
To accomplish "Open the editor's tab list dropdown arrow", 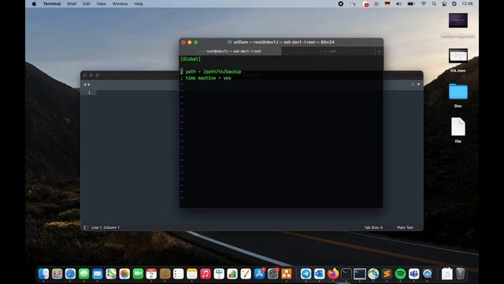I will [418, 84].
